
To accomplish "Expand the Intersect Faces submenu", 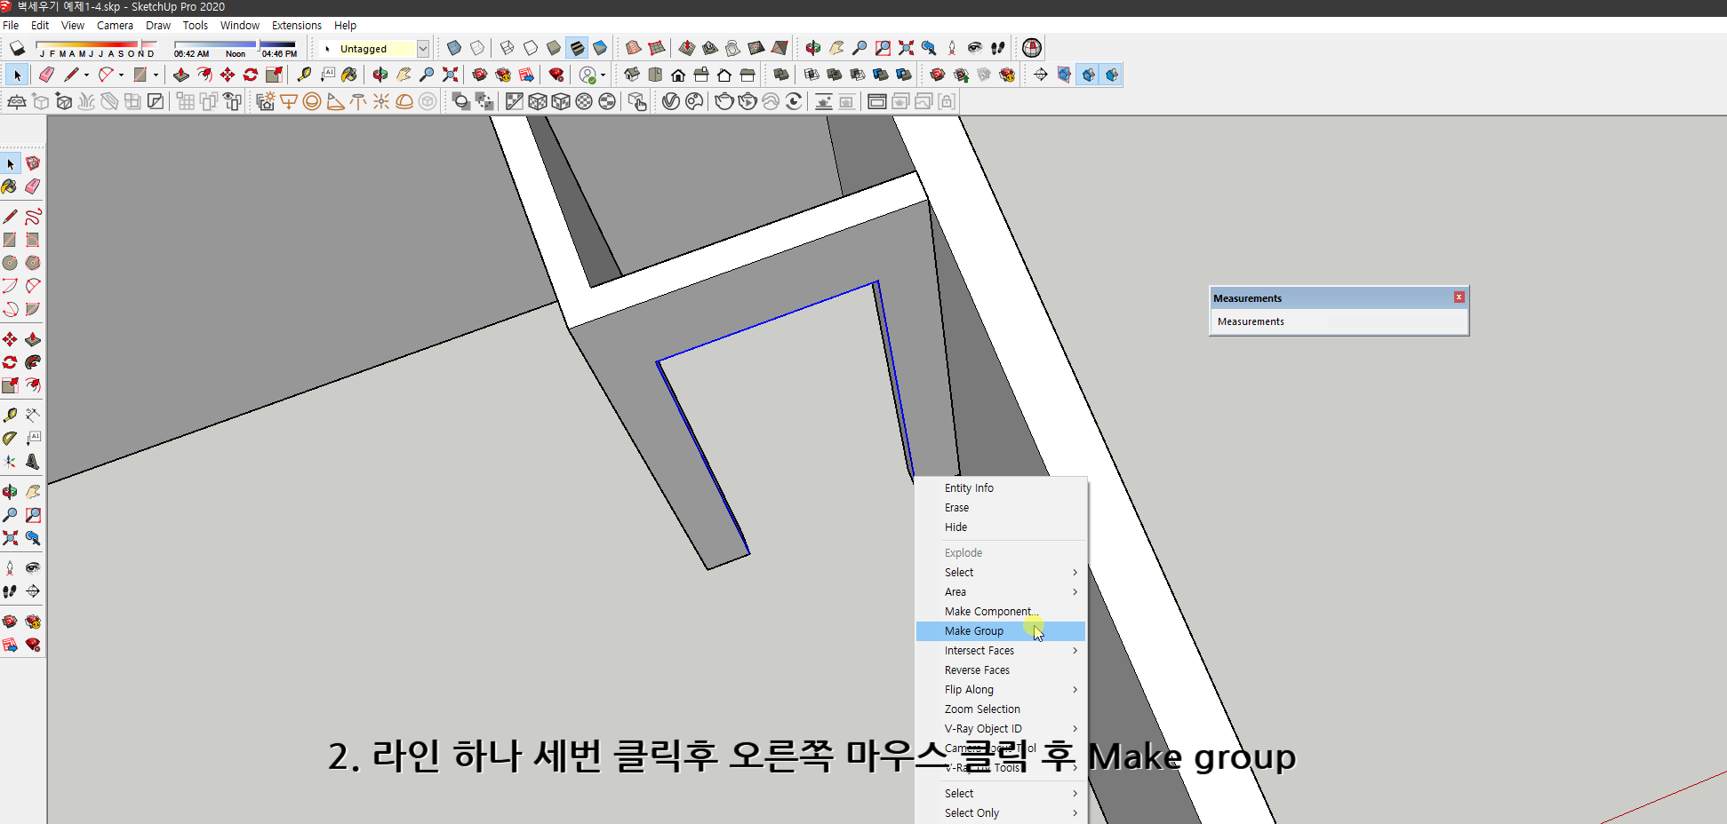I will [979, 650].
